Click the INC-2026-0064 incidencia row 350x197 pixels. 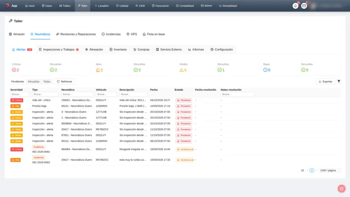[x=175, y=149]
